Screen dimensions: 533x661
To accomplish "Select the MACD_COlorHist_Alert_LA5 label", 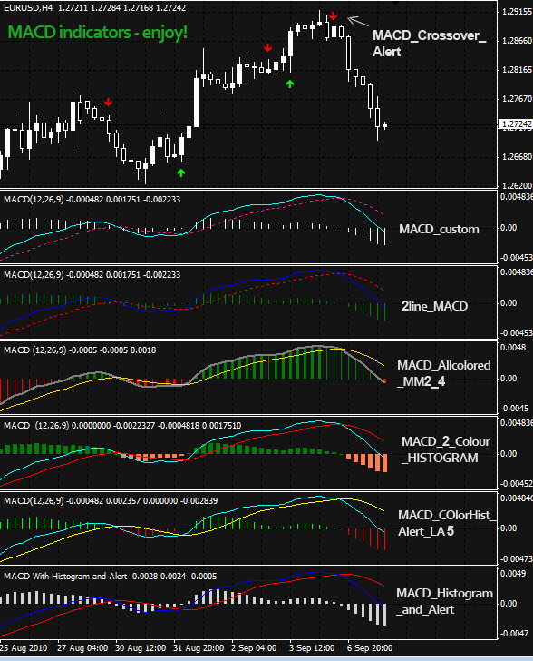I will (447, 523).
